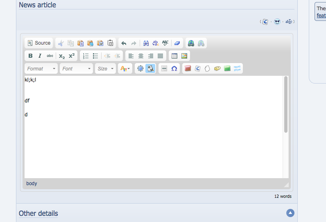This screenshot has height=222, width=326.
Task: Click the green box icon
Action: [x=227, y=68]
